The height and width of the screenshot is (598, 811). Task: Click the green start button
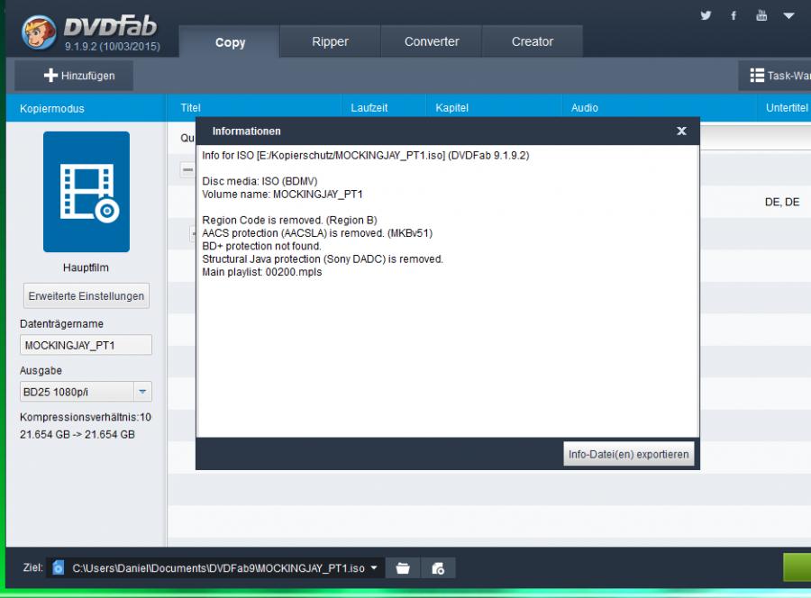pos(797,567)
